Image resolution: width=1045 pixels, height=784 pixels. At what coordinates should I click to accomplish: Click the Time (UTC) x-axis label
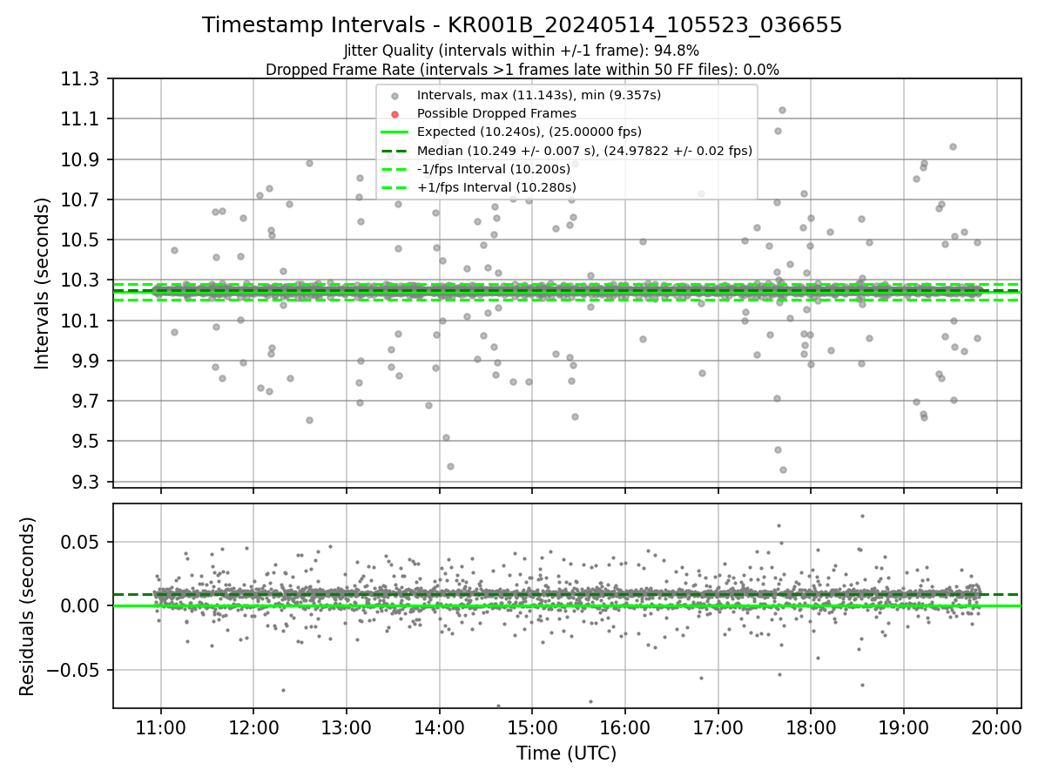coord(566,754)
